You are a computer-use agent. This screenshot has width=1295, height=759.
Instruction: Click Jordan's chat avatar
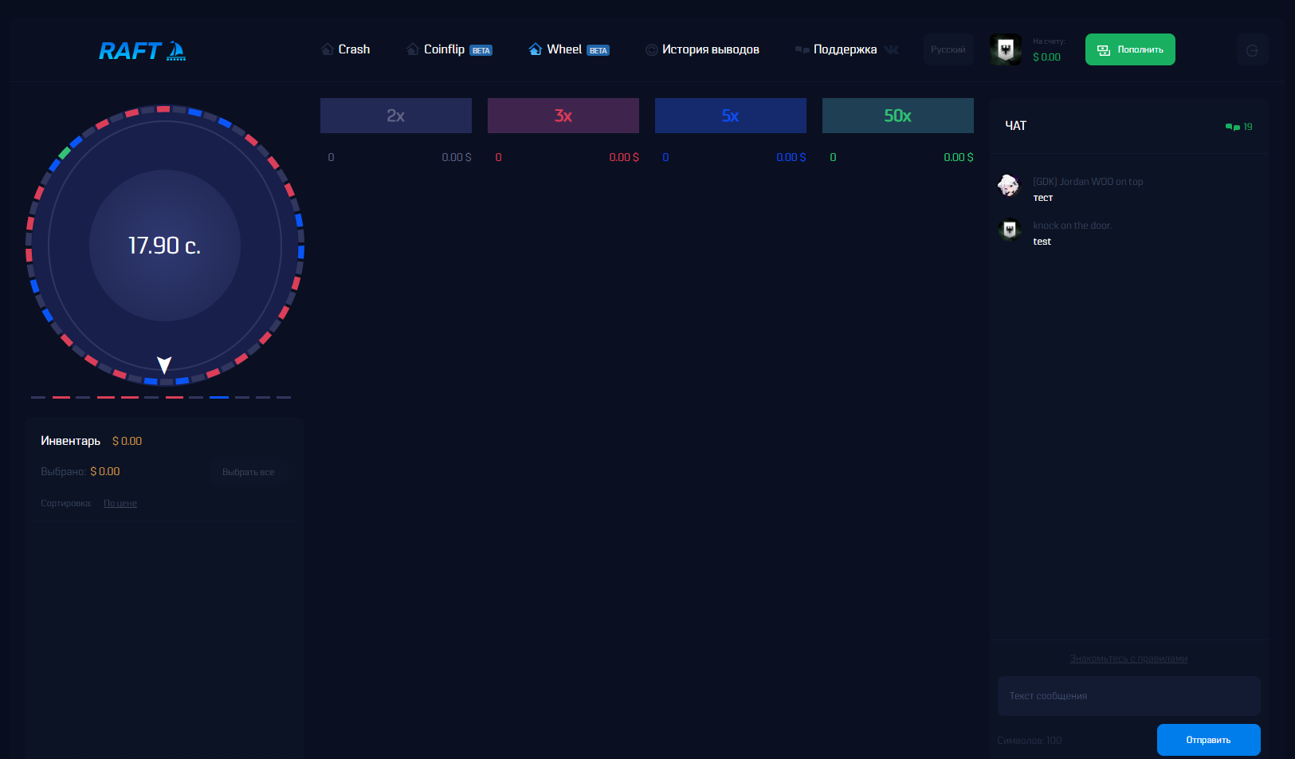pyautogui.click(x=1009, y=186)
